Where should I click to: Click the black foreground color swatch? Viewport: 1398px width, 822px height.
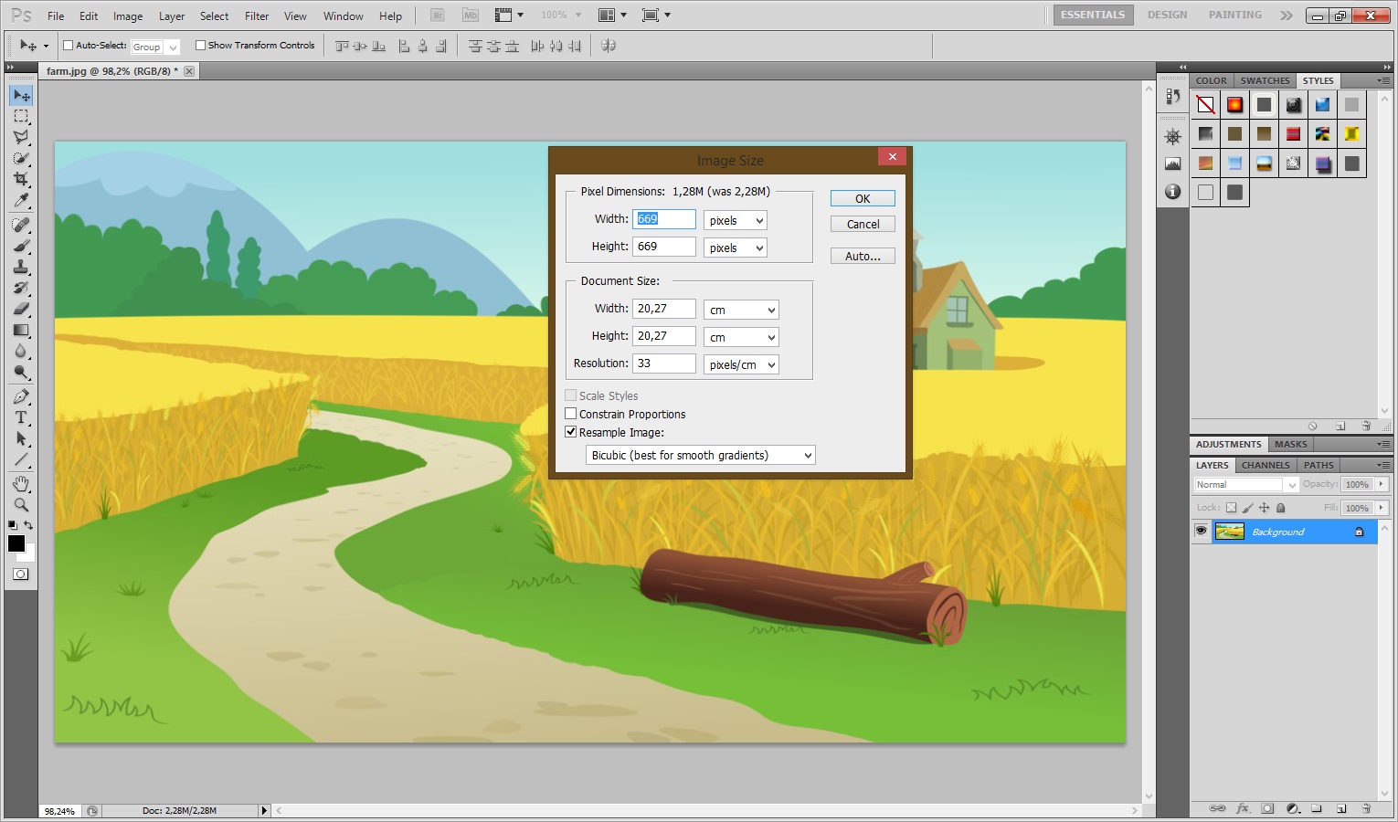coord(16,543)
